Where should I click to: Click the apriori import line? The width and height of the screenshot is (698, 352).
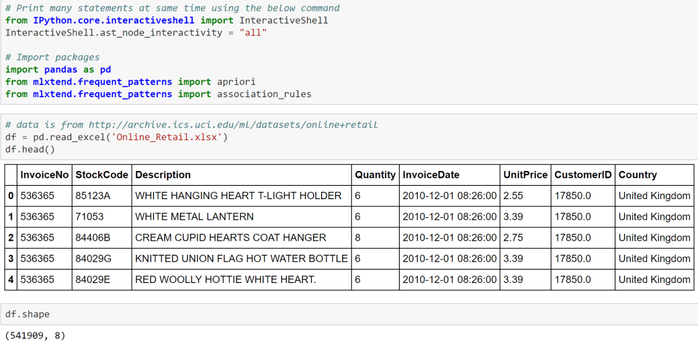[x=130, y=82]
